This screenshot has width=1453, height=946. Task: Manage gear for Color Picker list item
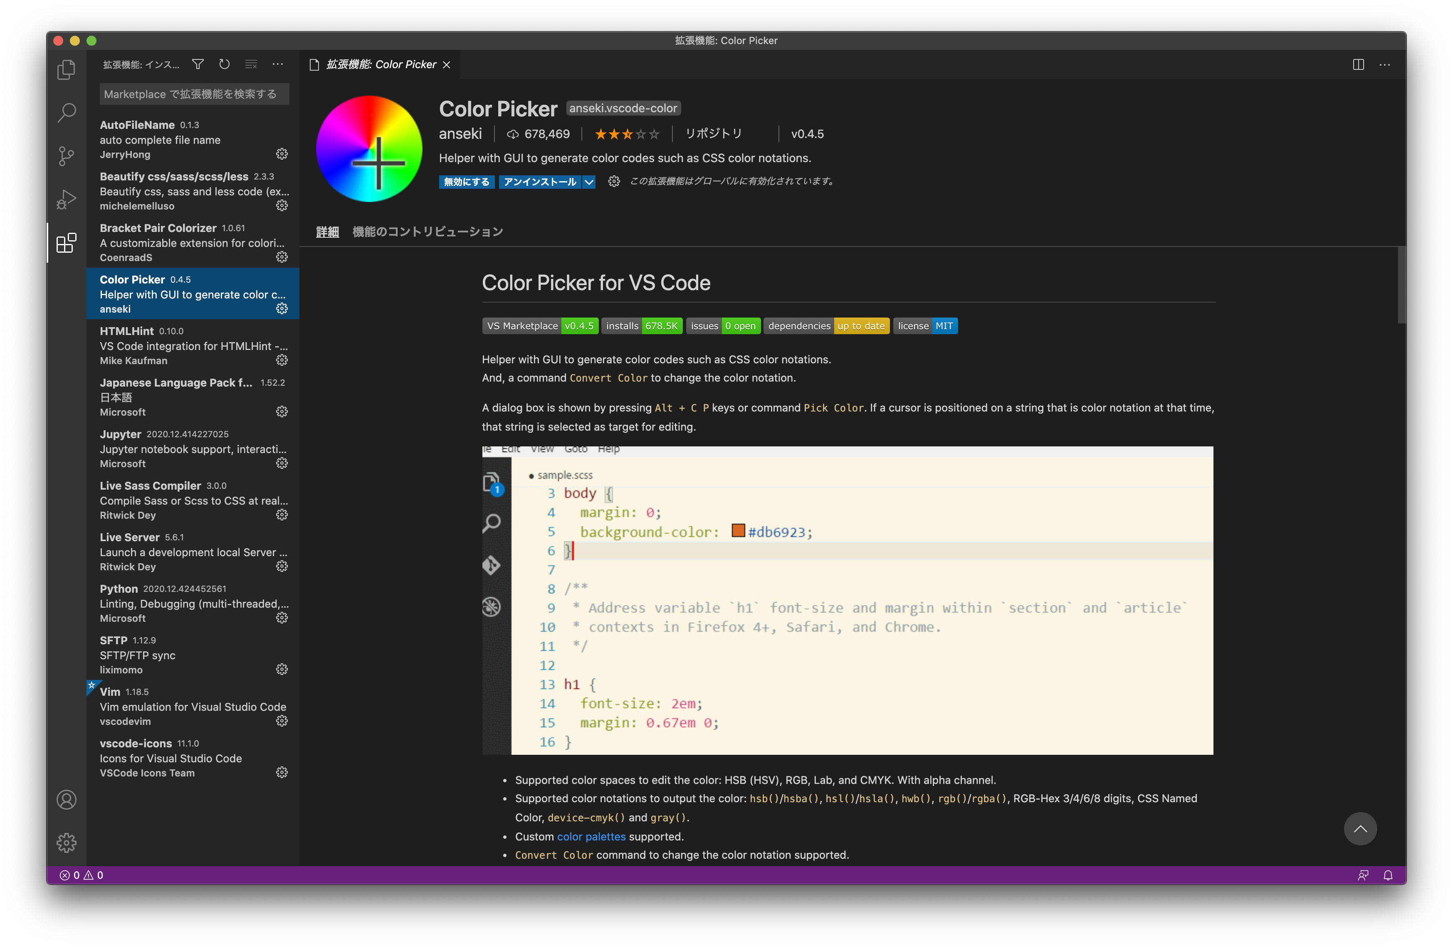[x=282, y=309]
